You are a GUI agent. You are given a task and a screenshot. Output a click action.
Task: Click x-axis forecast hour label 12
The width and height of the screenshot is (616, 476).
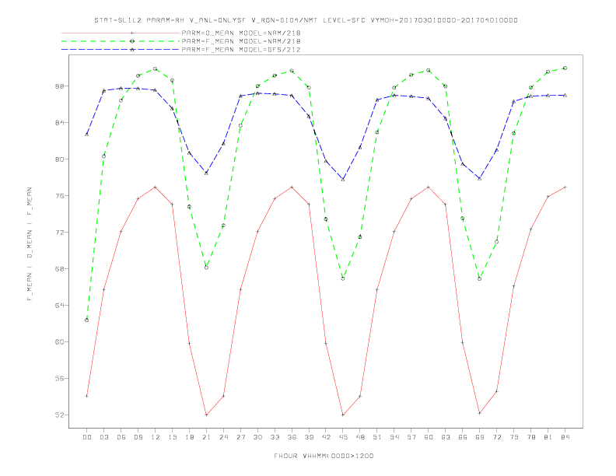[x=156, y=437]
